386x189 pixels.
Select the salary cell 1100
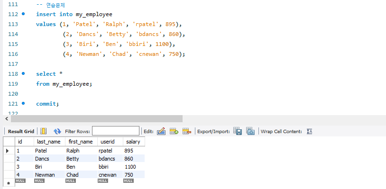tap(134, 167)
